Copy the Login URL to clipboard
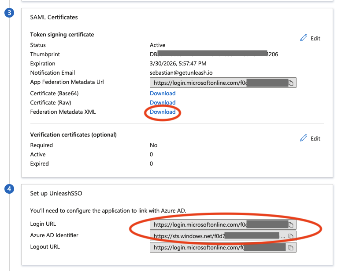Screen dimensions: 345x271 coord(291,225)
